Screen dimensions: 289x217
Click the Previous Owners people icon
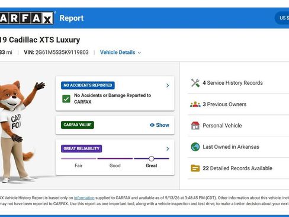(195, 104)
